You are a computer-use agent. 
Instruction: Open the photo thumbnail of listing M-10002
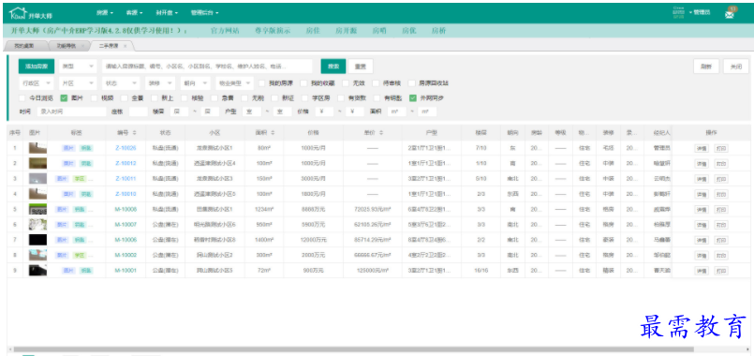(x=37, y=255)
